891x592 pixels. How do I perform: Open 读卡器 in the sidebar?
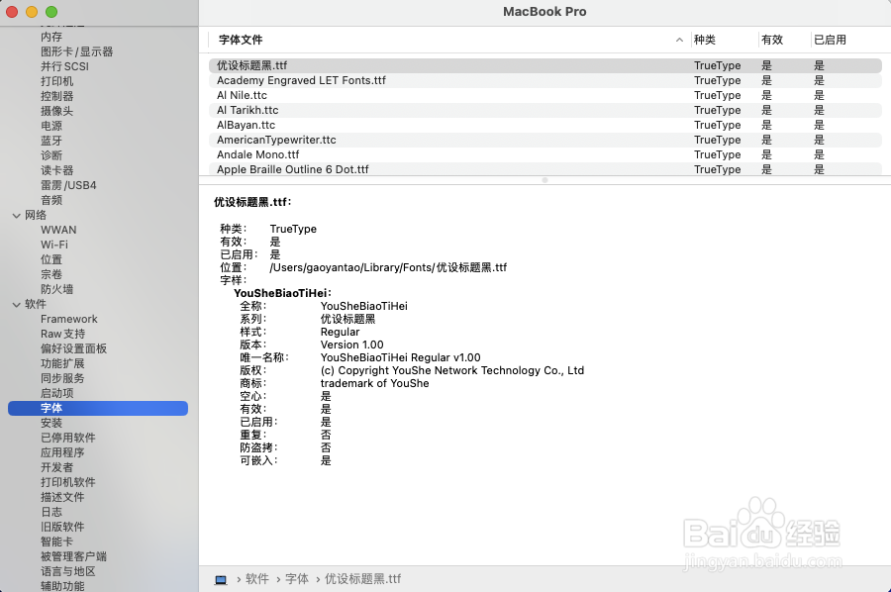(x=56, y=170)
